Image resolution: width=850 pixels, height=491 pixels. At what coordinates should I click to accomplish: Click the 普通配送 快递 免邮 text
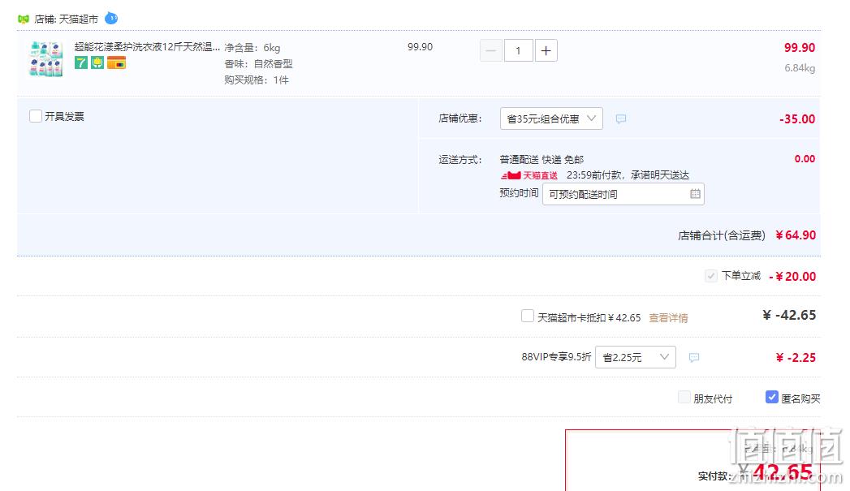[x=541, y=160]
